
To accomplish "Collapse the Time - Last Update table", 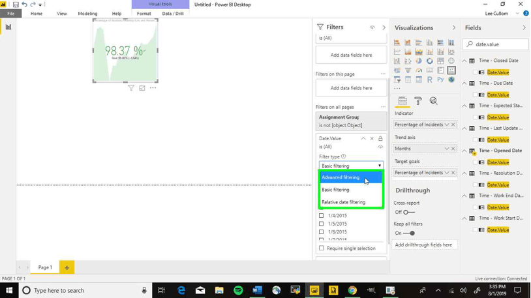I will coord(464,128).
